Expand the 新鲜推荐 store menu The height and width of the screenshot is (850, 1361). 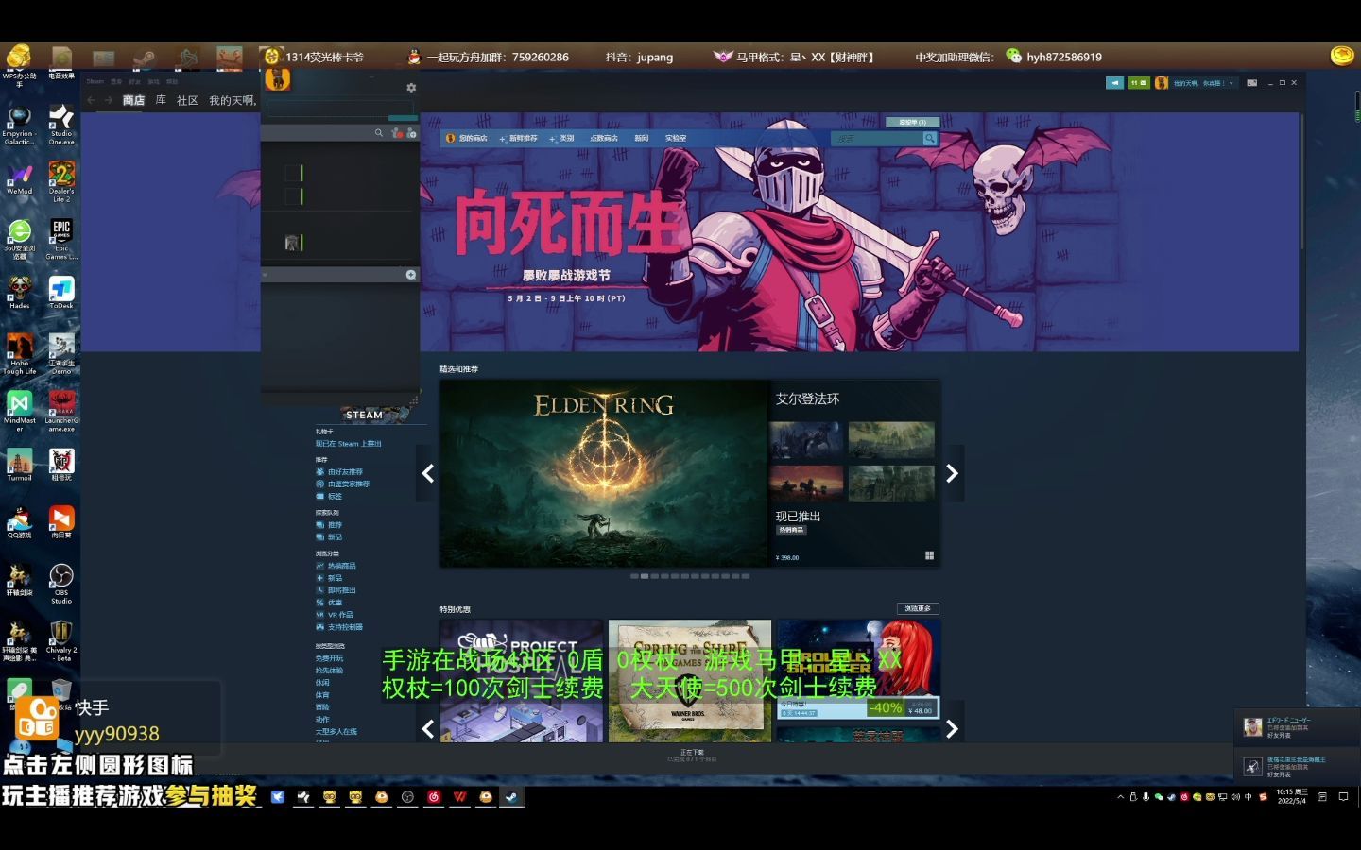coord(518,138)
